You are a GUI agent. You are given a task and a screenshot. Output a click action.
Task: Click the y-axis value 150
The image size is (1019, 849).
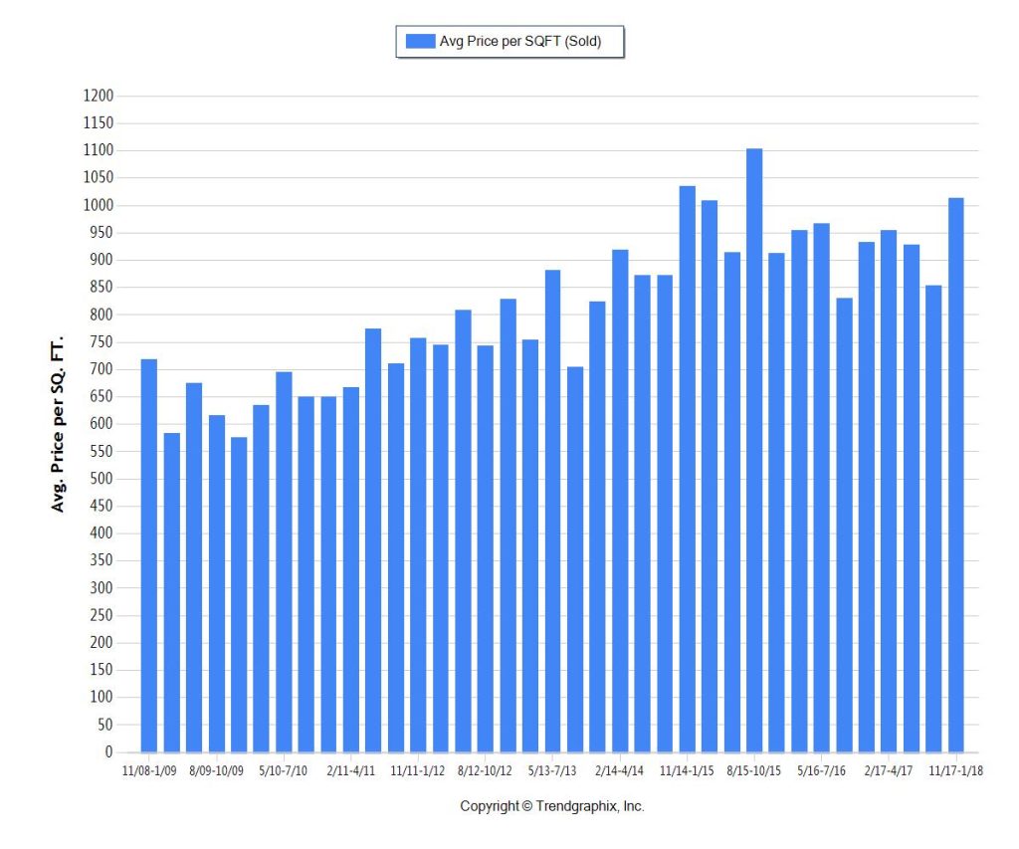point(102,670)
